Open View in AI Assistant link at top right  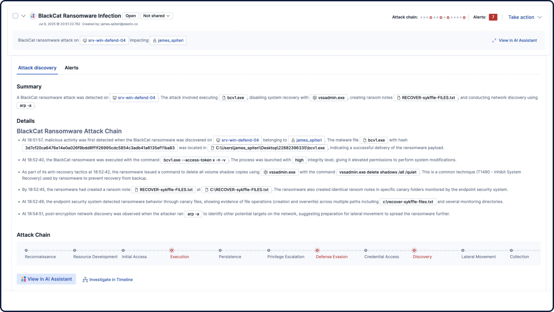coord(518,40)
